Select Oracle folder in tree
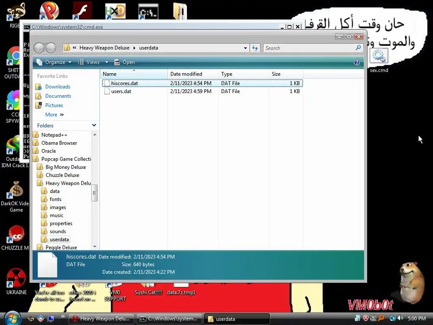Image resolution: width=433 pixels, height=325 pixels. [x=49, y=151]
